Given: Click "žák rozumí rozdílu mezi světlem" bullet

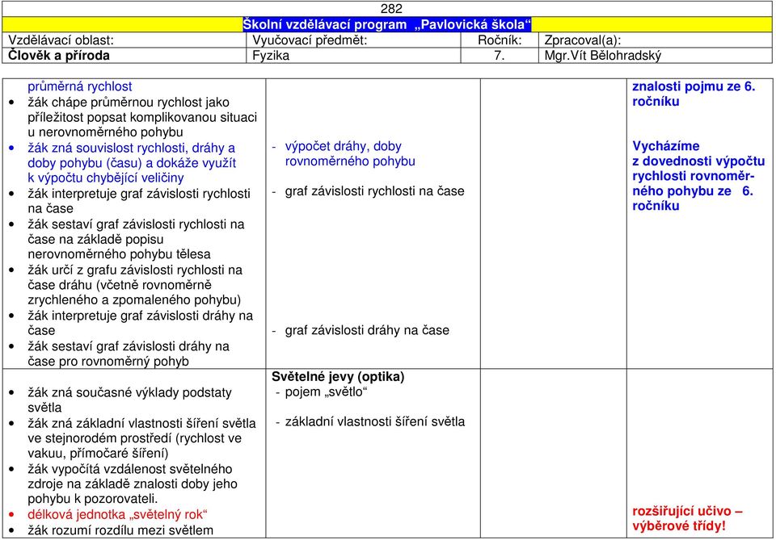Looking at the screenshot, I should (x=120, y=530).
